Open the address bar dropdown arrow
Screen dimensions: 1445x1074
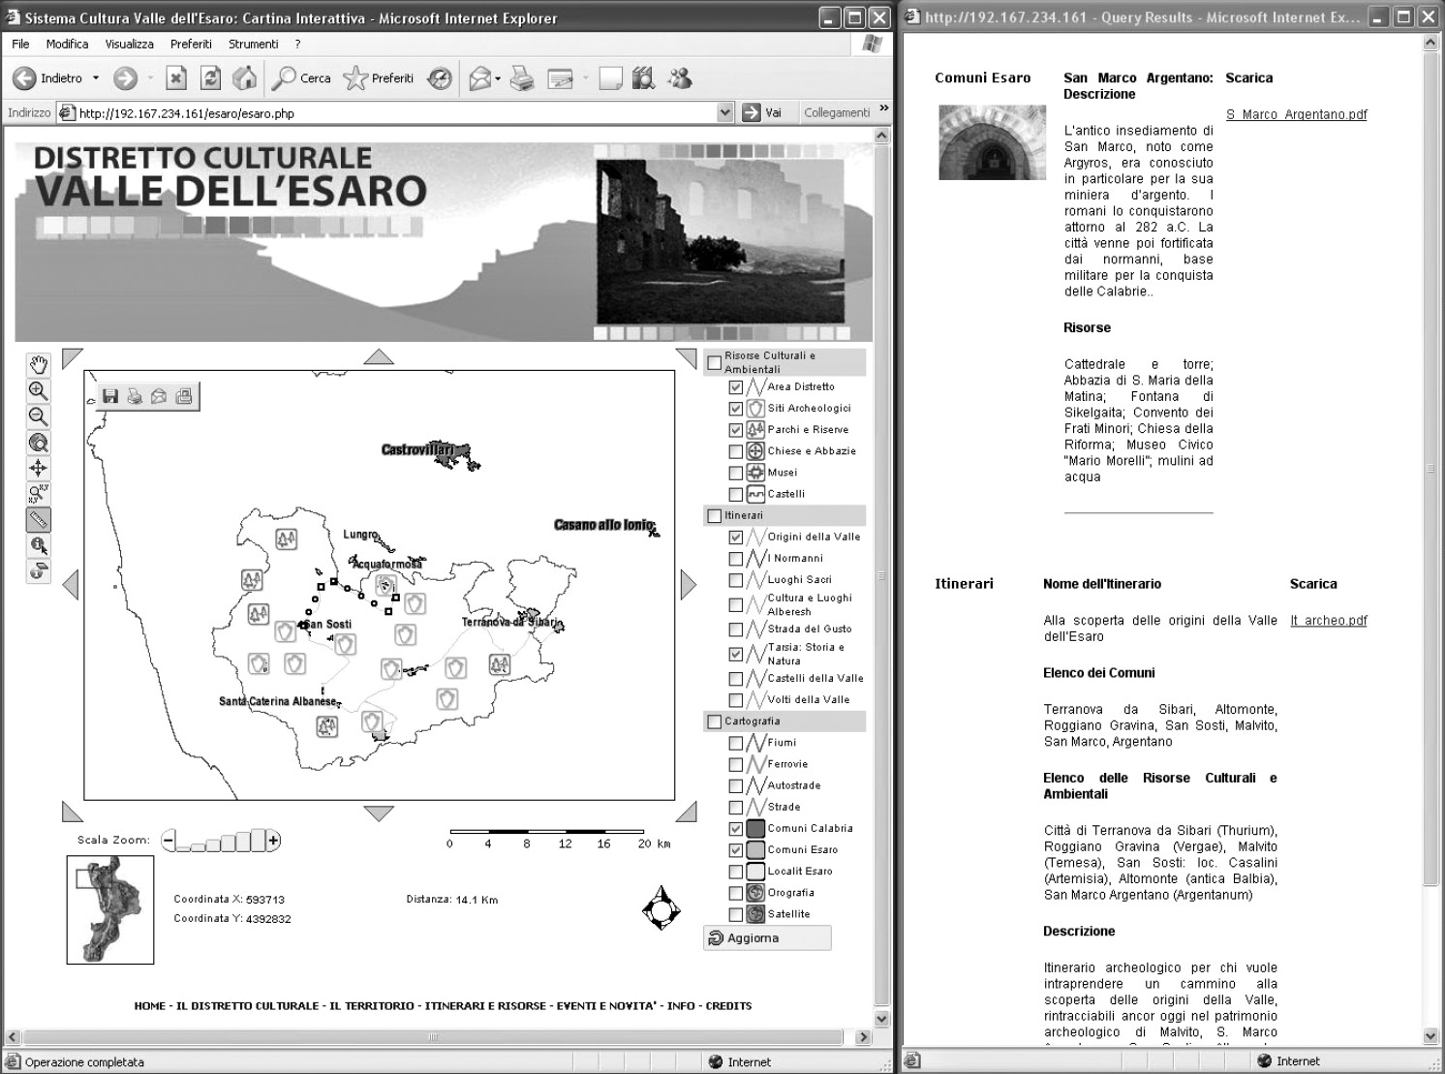point(725,113)
